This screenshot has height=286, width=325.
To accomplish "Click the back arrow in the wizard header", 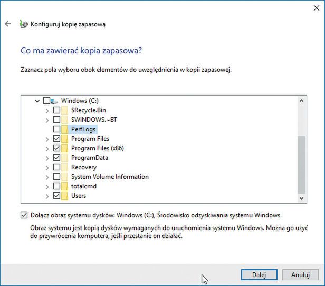I will click(x=8, y=24).
